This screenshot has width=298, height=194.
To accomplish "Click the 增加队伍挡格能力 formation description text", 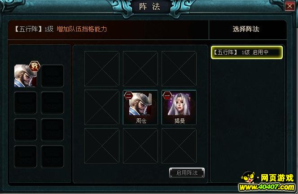I will point(82,29).
